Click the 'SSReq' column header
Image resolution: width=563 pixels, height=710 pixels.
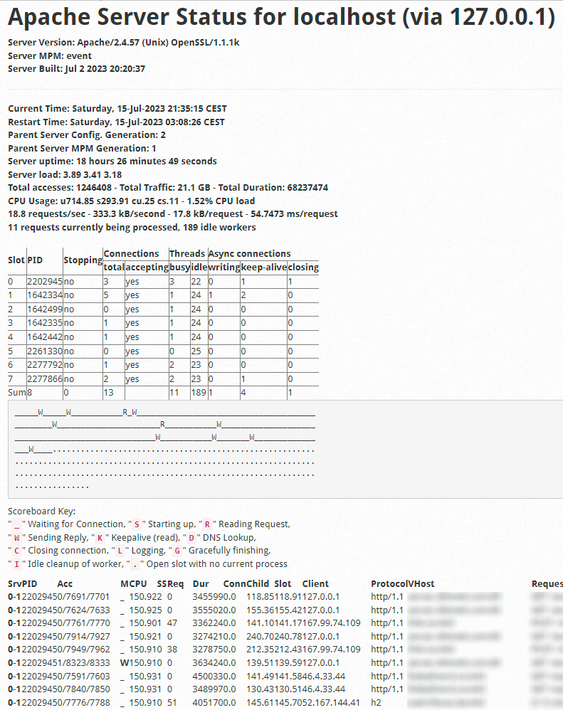(170, 583)
